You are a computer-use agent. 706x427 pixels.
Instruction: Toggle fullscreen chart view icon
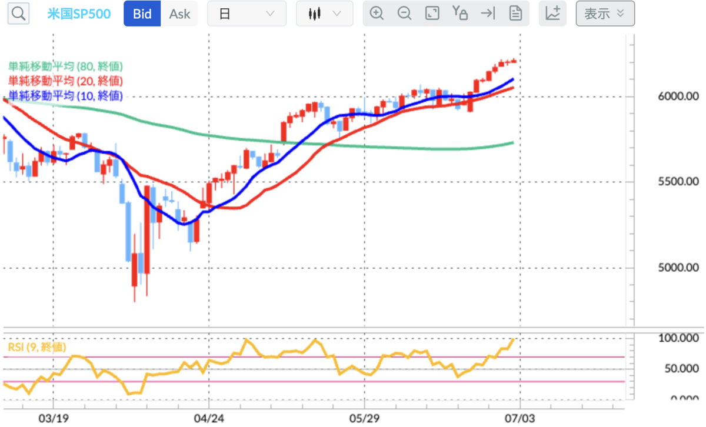pyautogui.click(x=432, y=14)
